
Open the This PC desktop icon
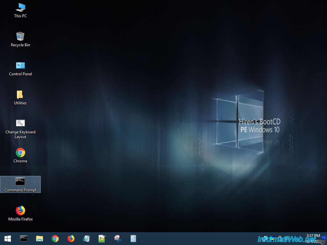[20, 11]
